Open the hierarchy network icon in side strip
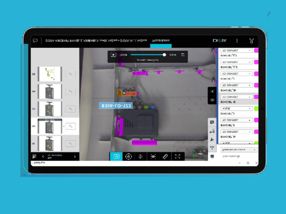Image resolution: width=286 pixels, height=214 pixels. (x=212, y=131)
